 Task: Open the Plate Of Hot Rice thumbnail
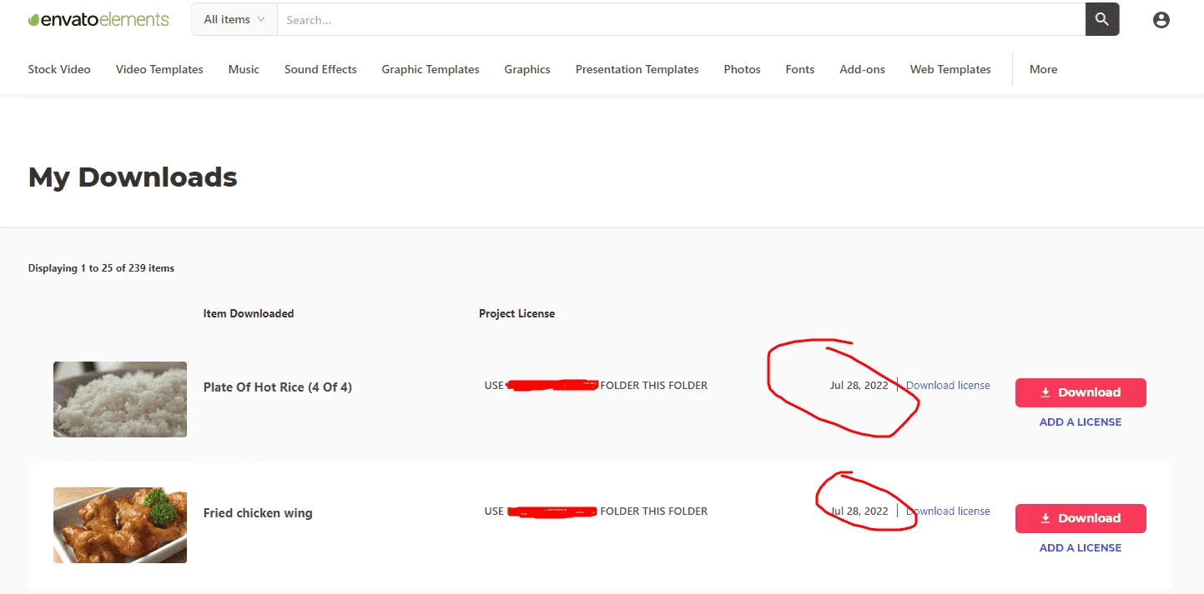click(x=120, y=399)
